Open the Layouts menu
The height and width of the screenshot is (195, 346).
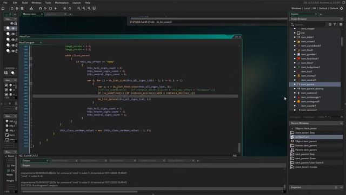point(77,3)
